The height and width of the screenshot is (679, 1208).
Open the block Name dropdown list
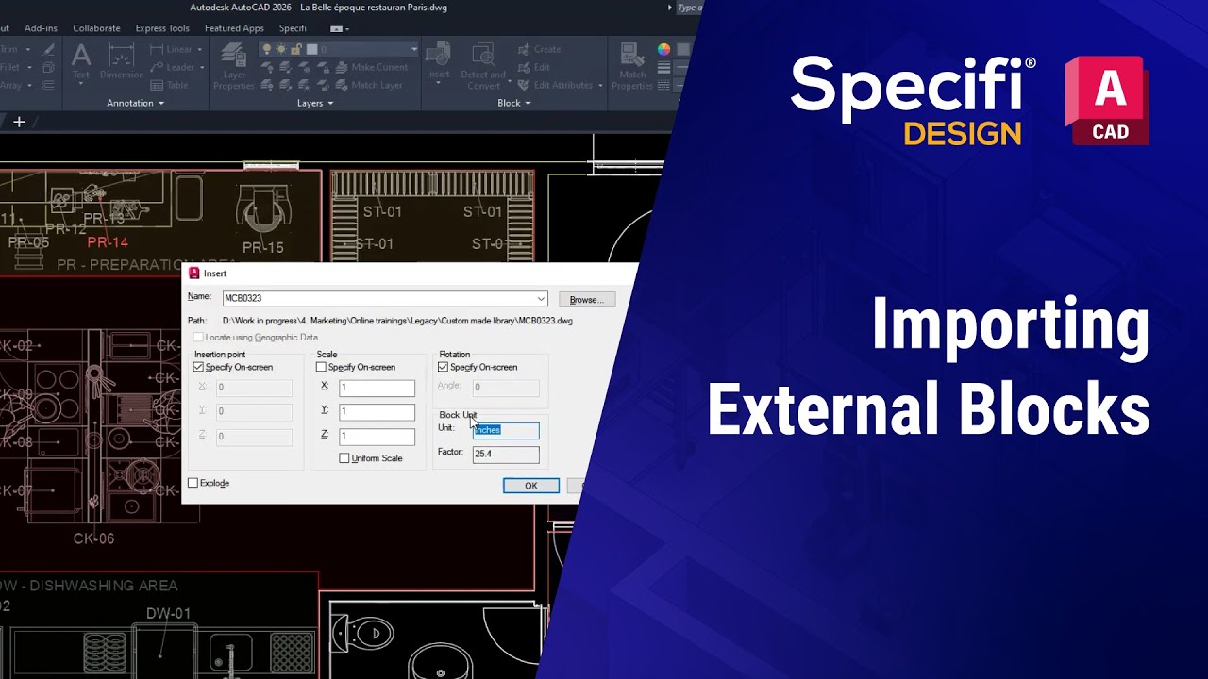tap(541, 299)
